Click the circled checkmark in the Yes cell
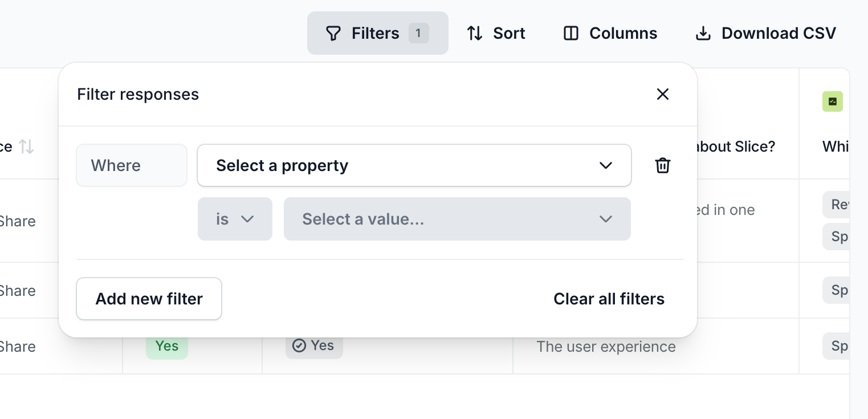The height and width of the screenshot is (419, 868). pos(300,345)
